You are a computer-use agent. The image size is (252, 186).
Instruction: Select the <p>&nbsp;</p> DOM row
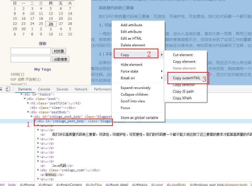coord(52,175)
